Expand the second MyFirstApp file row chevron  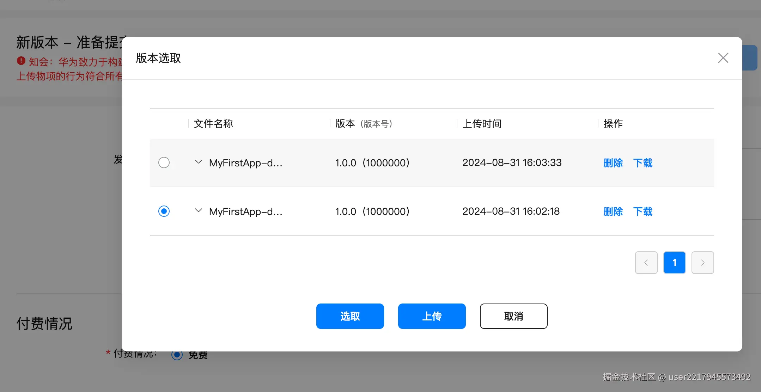pos(199,210)
